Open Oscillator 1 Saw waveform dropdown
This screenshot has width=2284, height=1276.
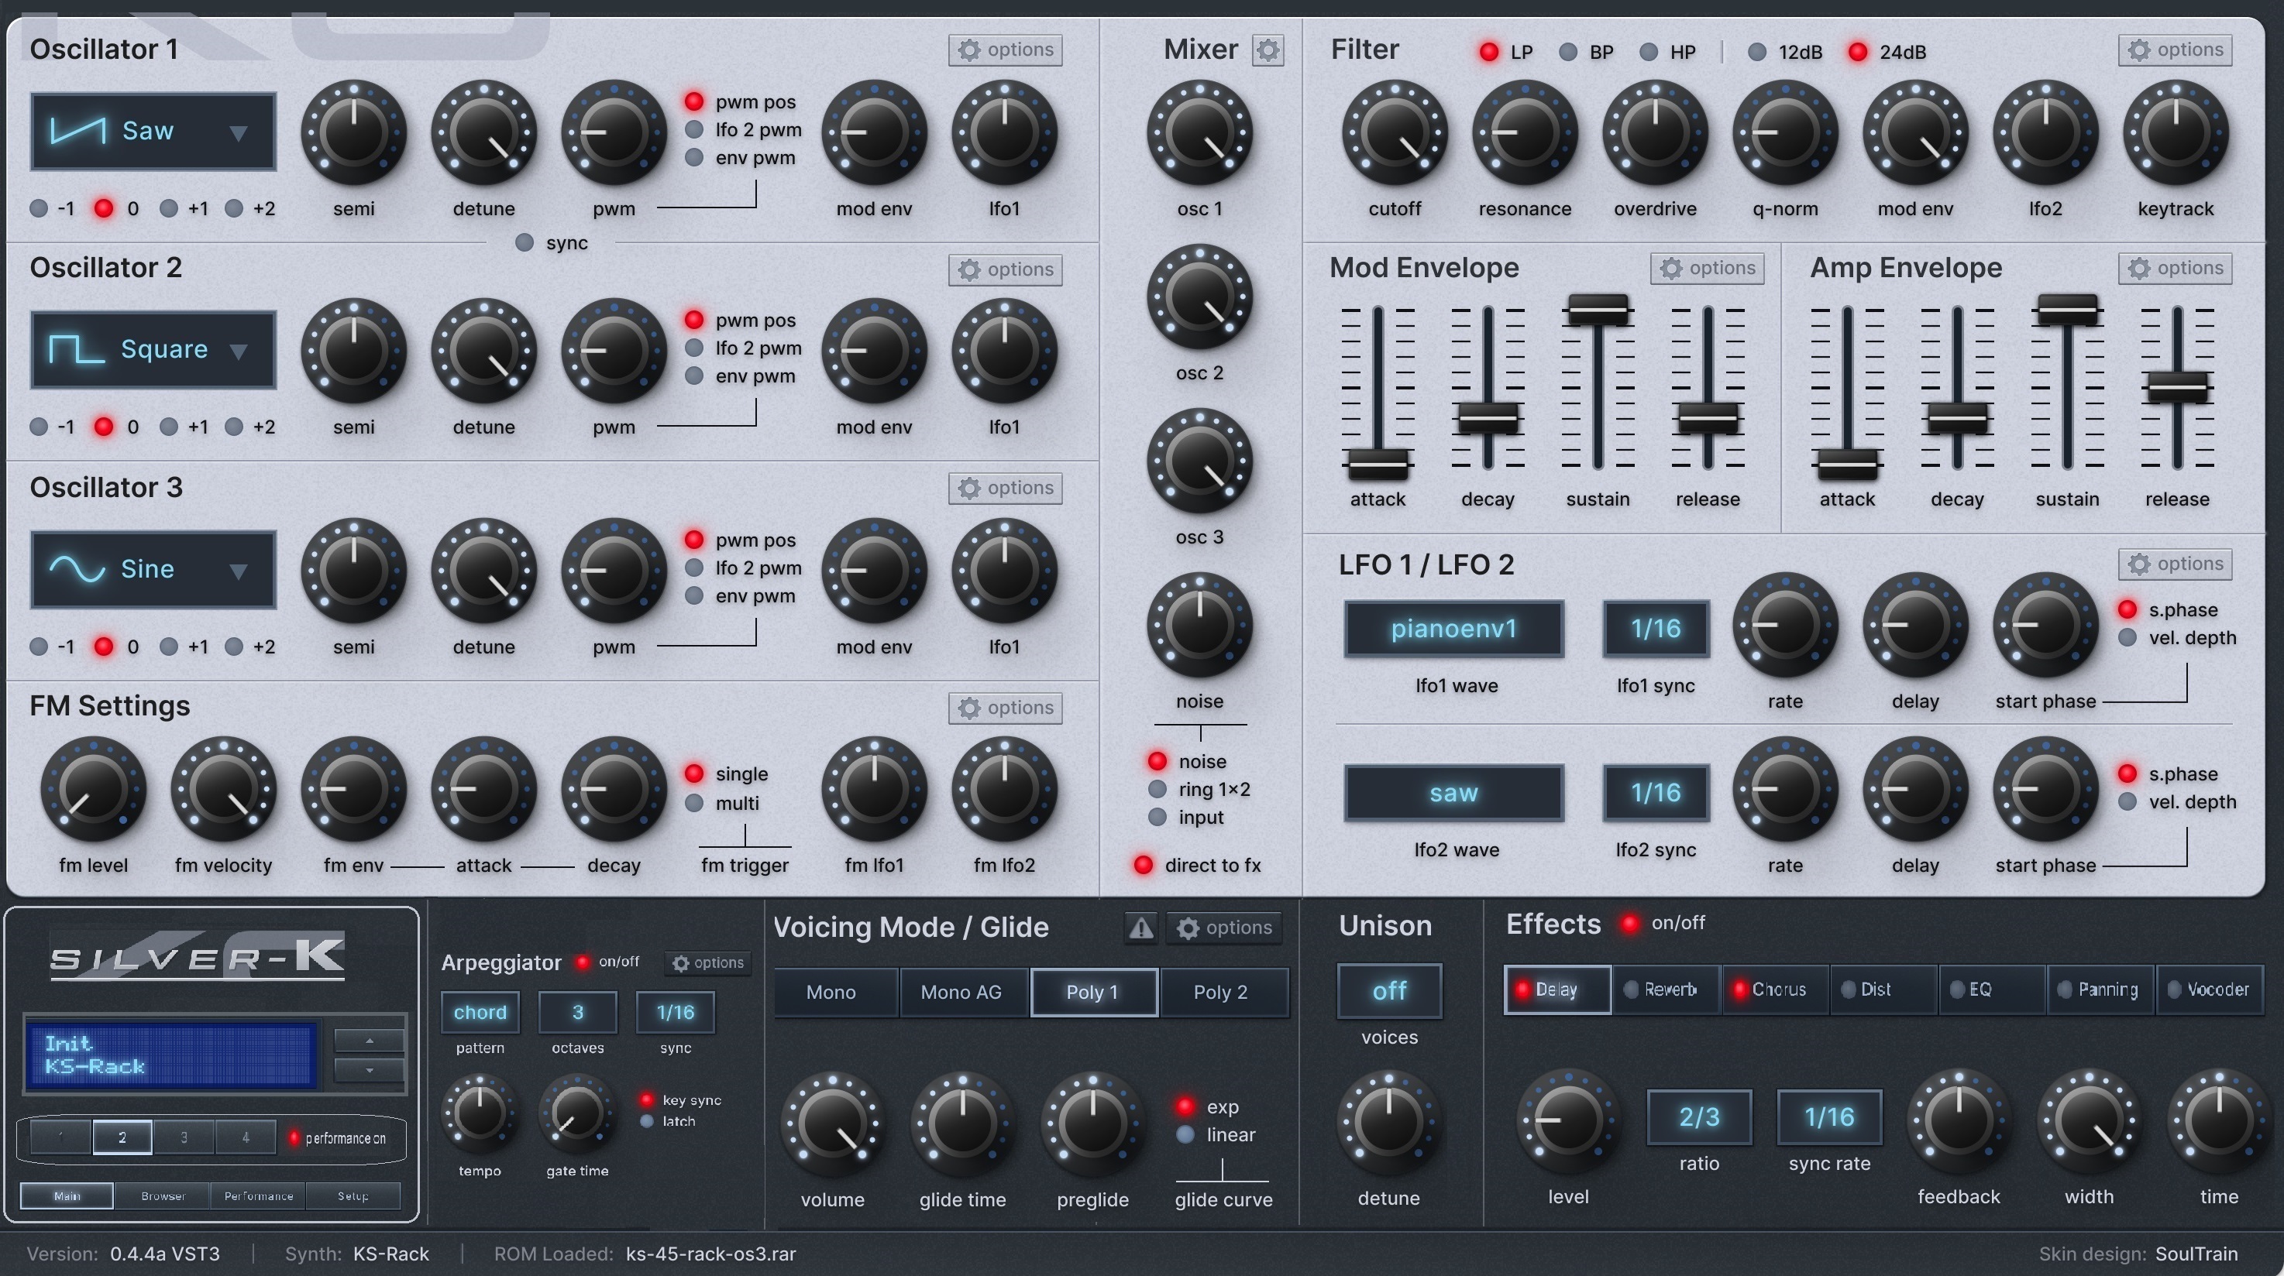153,131
